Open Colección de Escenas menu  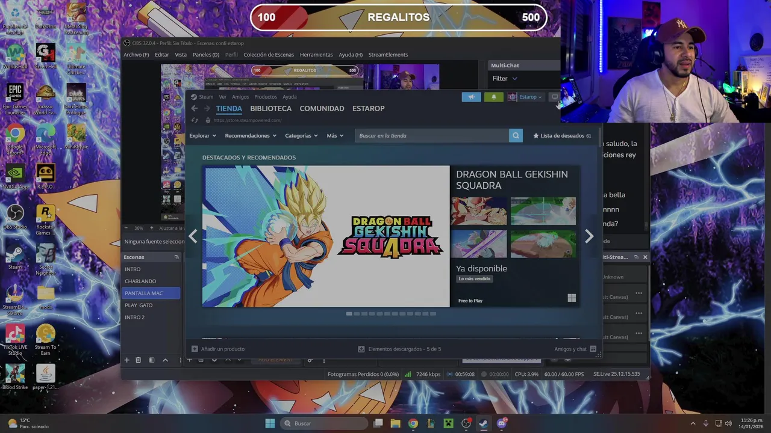[x=269, y=55]
